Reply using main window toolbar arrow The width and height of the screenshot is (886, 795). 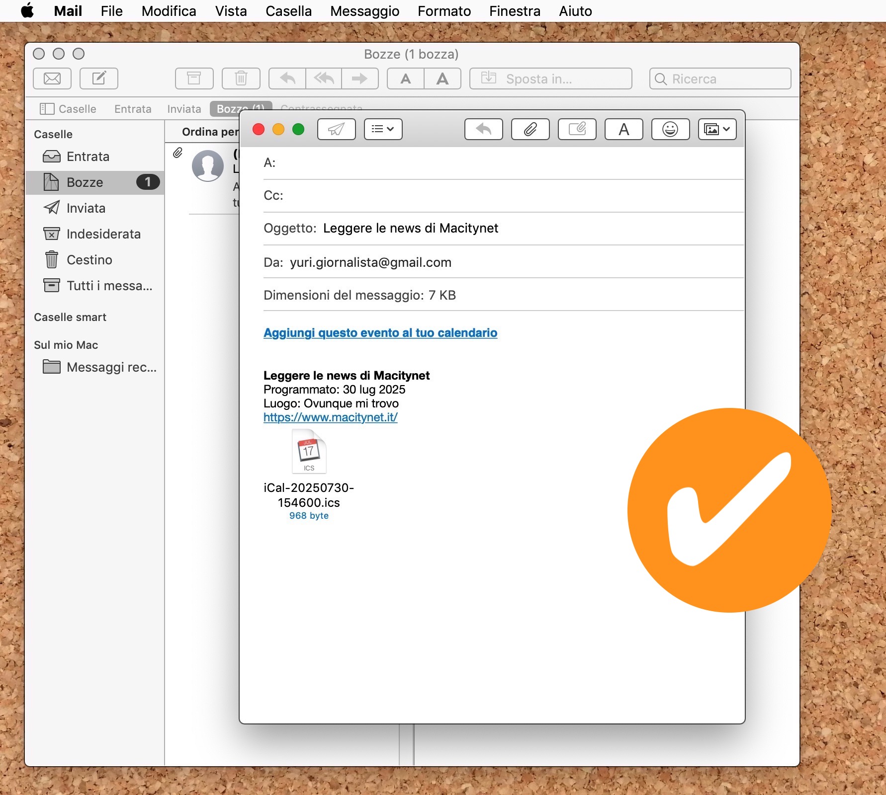tap(287, 79)
